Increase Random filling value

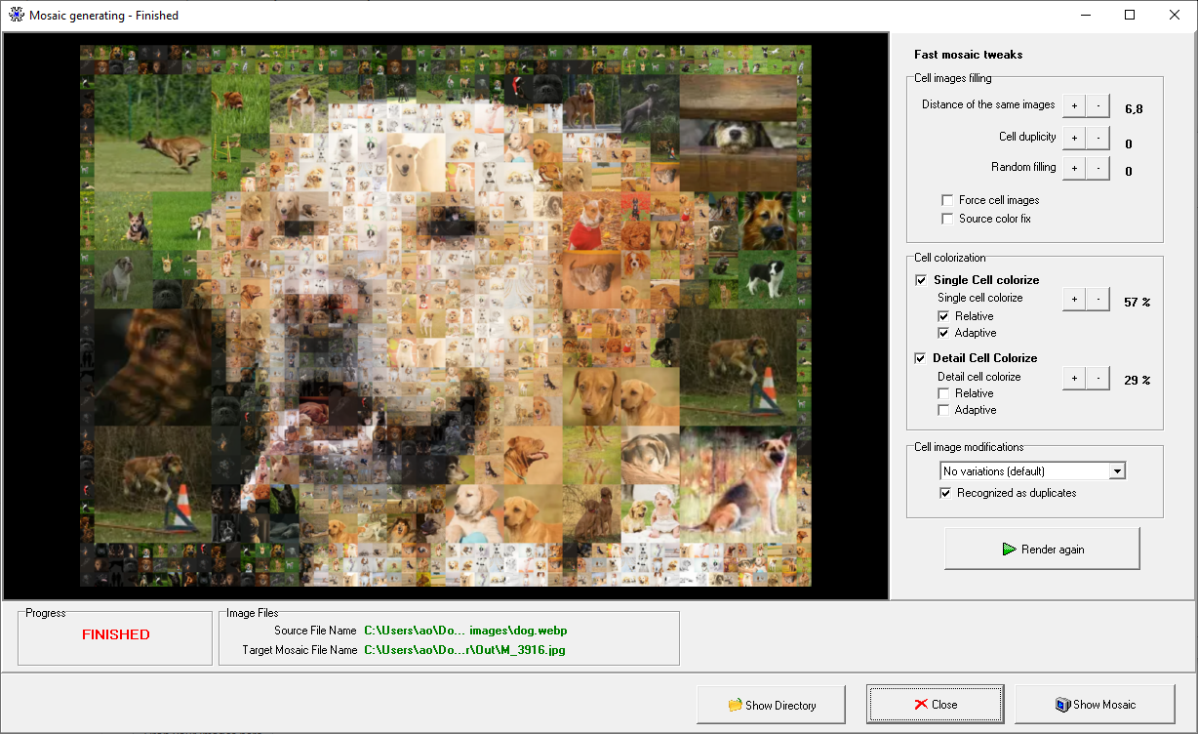(x=1074, y=167)
